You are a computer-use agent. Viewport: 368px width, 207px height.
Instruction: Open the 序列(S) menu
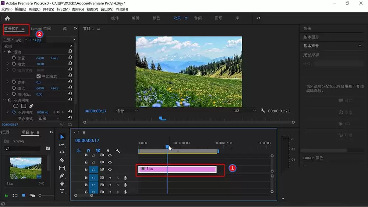tap(48, 9)
